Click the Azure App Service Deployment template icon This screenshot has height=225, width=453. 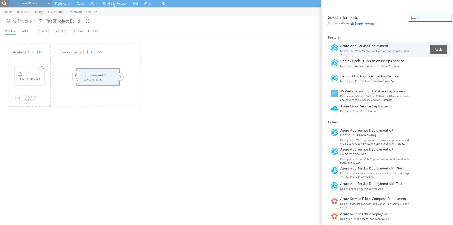(334, 48)
